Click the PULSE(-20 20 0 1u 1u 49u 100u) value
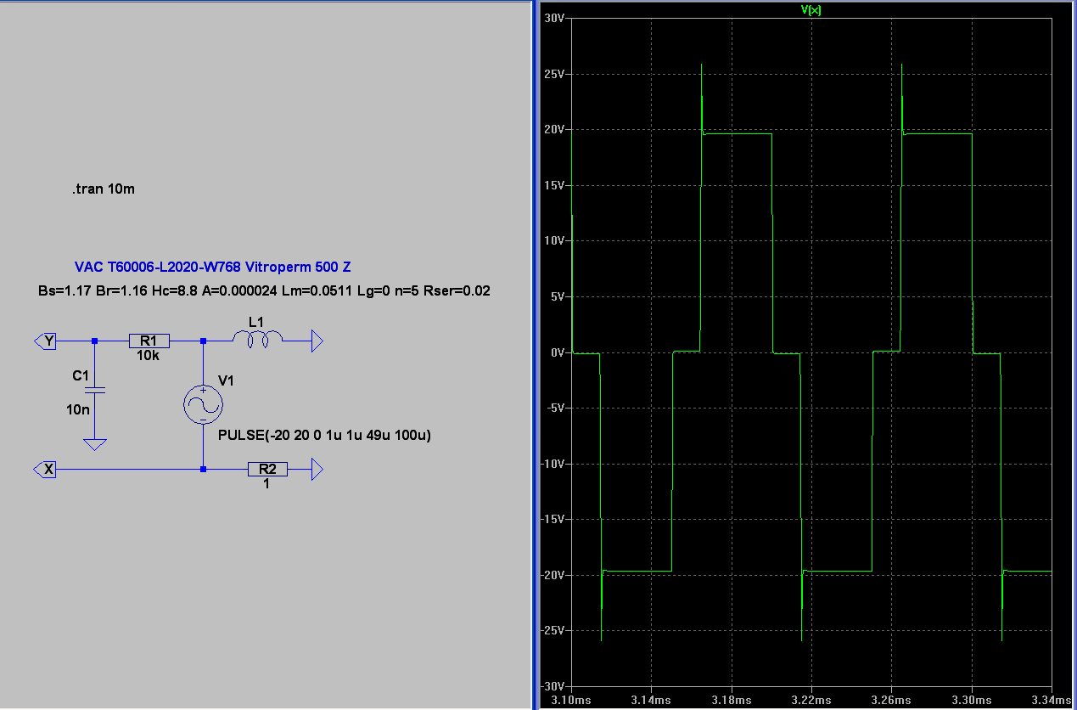1077x710 pixels. [325, 436]
